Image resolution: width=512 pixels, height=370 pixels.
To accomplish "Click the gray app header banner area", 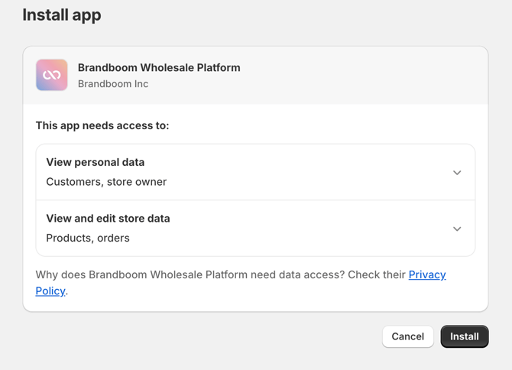I will 344,75.
